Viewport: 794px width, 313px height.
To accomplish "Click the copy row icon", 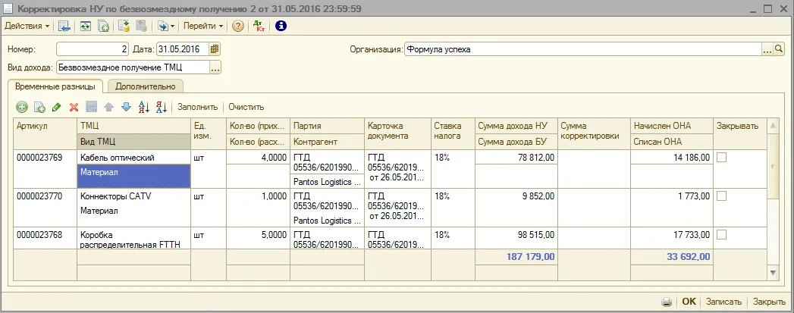I will point(39,107).
